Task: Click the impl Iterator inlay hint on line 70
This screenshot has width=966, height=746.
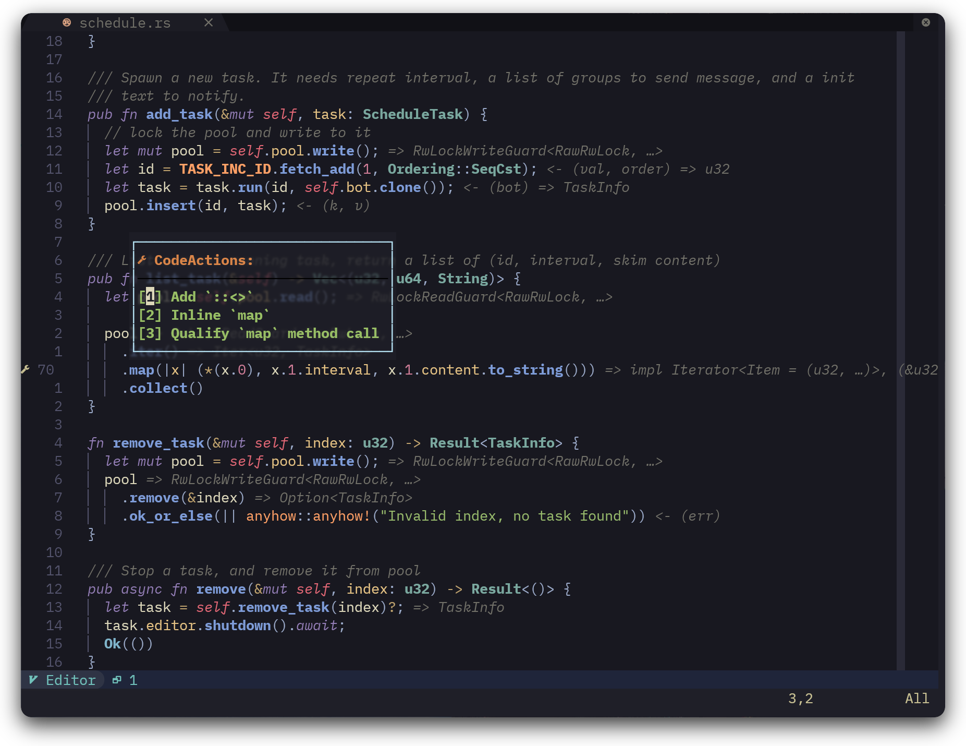Action: [x=772, y=370]
